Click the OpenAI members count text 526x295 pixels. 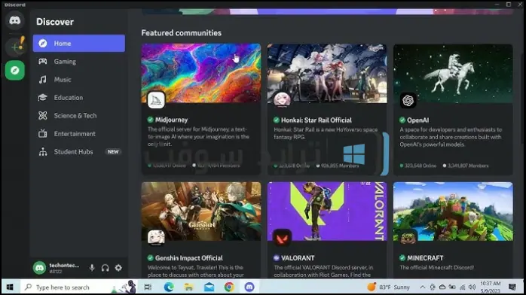tap(468, 166)
